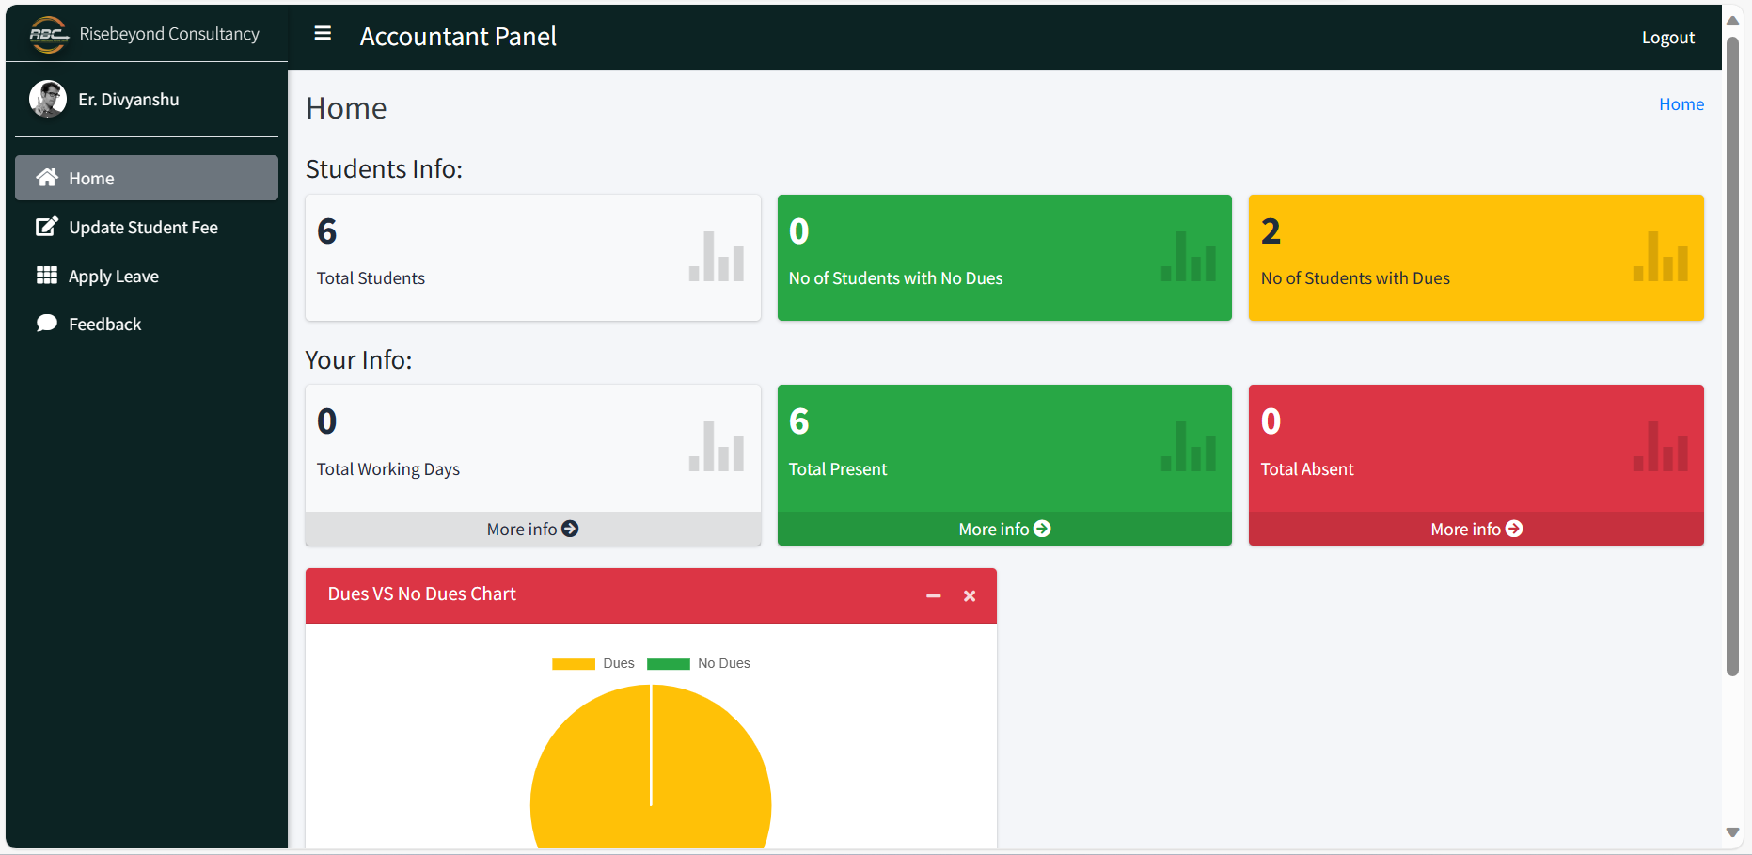This screenshot has height=855, width=1752.
Task: Click the Total Present label
Action: coord(838,468)
